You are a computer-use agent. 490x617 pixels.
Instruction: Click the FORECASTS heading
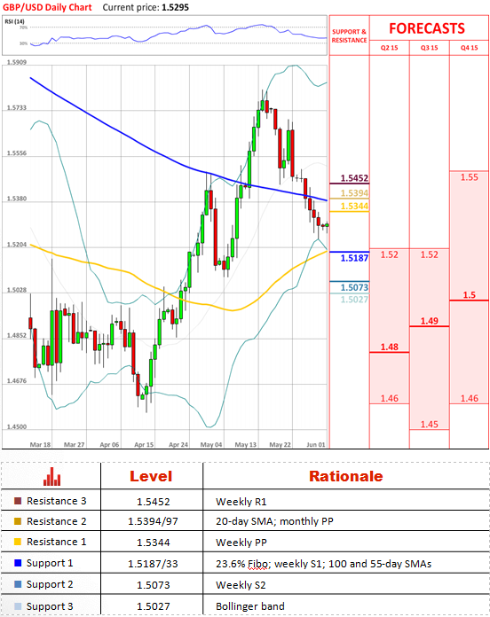[427, 28]
